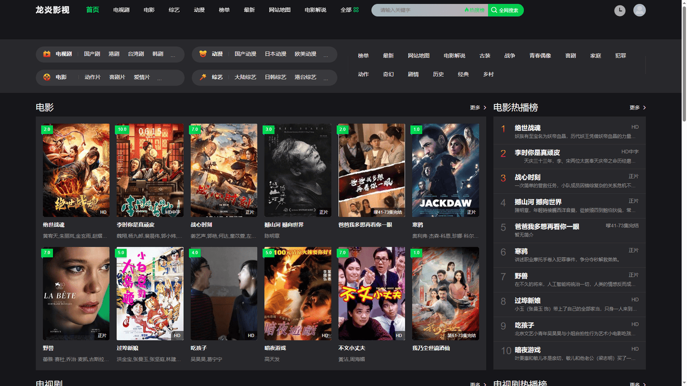687x386 pixels.
Task: Click 吃孩子 title under poster
Action: (x=198, y=348)
